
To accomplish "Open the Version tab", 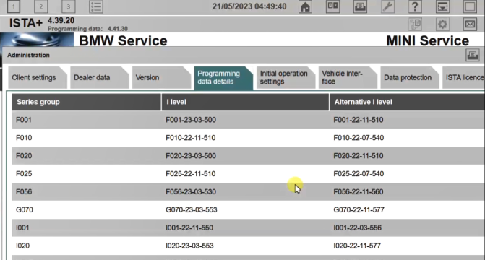I will point(161,77).
